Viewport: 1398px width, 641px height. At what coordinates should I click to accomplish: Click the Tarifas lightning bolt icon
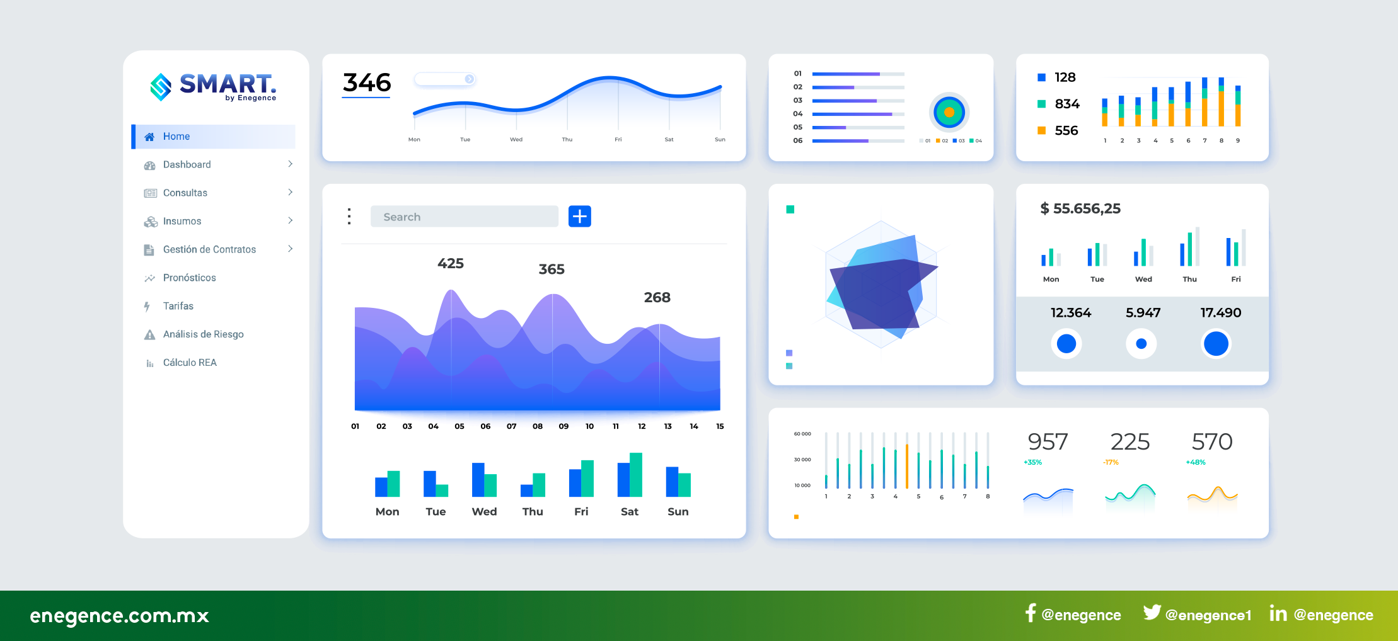click(147, 307)
